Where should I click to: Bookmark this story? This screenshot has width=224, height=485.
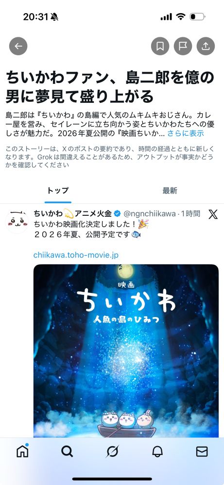coord(160,46)
